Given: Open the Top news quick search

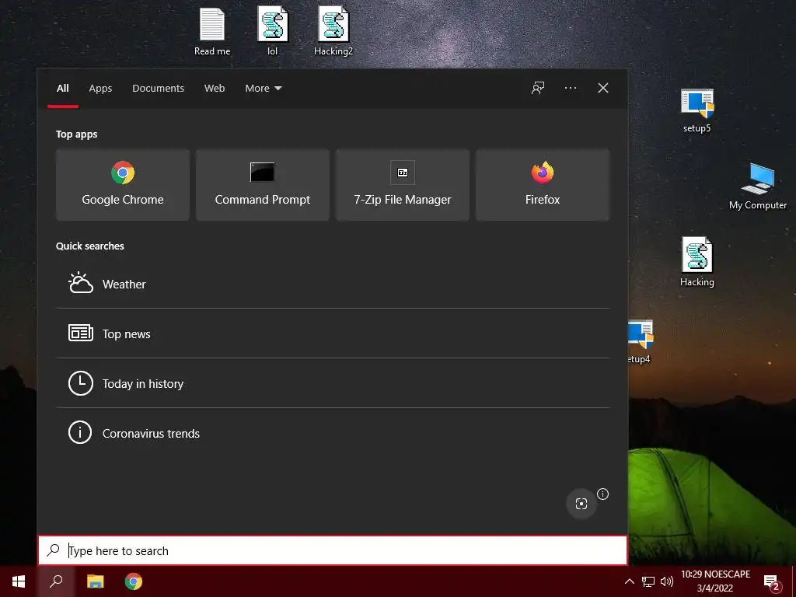Looking at the screenshot, I should point(333,333).
